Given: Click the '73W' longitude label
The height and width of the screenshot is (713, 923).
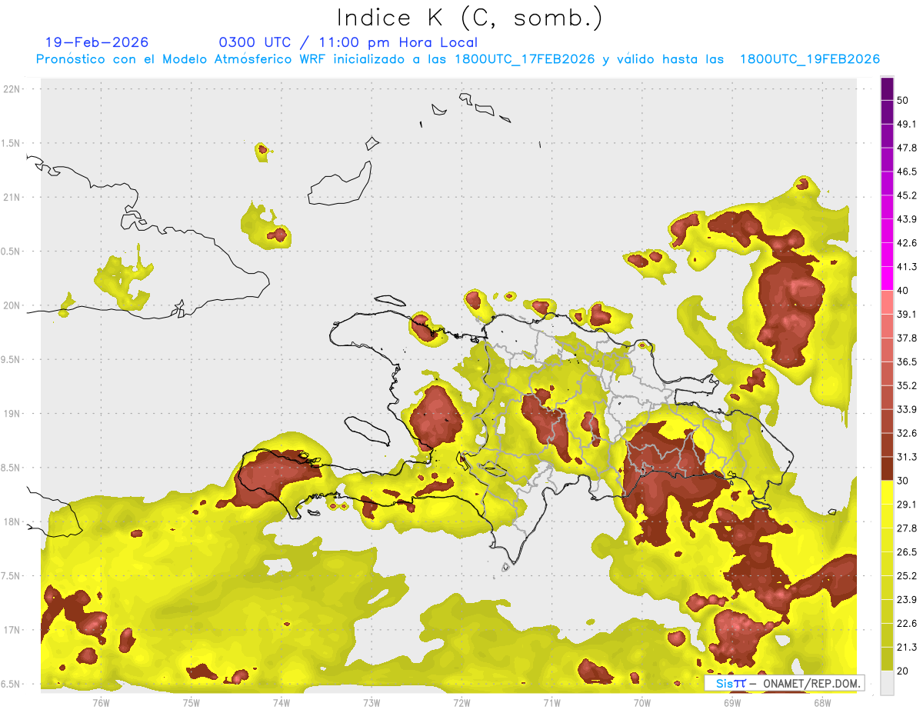Looking at the screenshot, I should coord(372,702).
